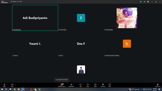This screenshot has height=91, width=162.
Task: Select Okky Oktafian's profile photo tile
Action: point(127,18)
